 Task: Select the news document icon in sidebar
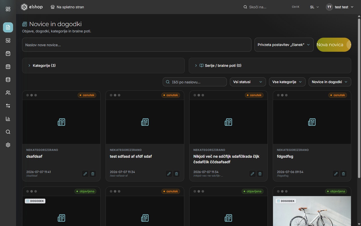point(8,27)
